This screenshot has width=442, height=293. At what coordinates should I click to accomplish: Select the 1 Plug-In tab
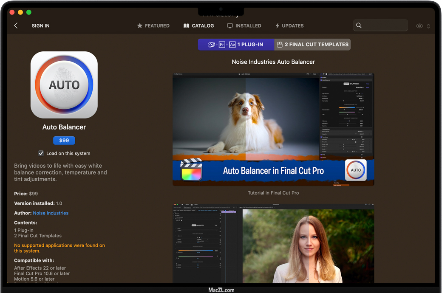tap(236, 45)
